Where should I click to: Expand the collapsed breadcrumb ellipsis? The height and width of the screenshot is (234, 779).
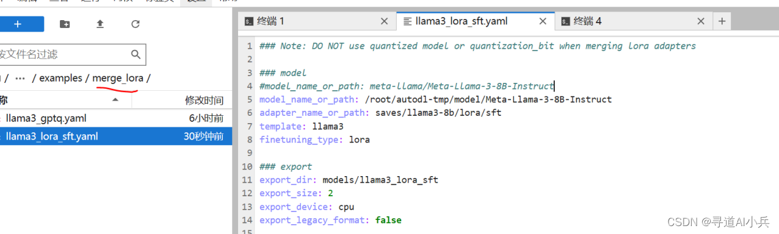tap(20, 78)
